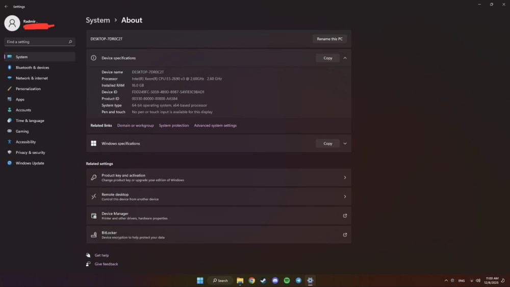The width and height of the screenshot is (510, 287).
Task: Click the Installed RAM value 16.0 GB
Action: pos(138,86)
